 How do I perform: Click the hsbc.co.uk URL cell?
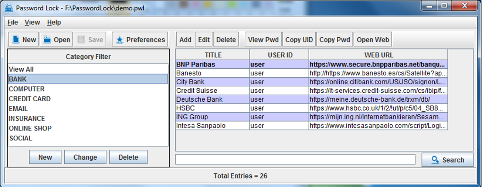pyautogui.click(x=379, y=108)
